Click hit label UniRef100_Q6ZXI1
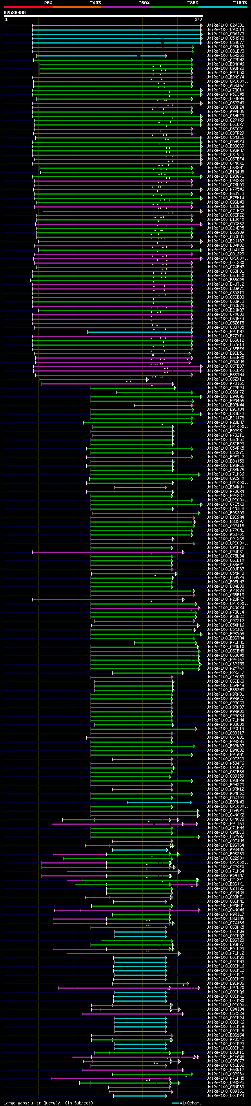Image resolution: width=251 pixels, height=1106 pixels. (x=225, y=379)
